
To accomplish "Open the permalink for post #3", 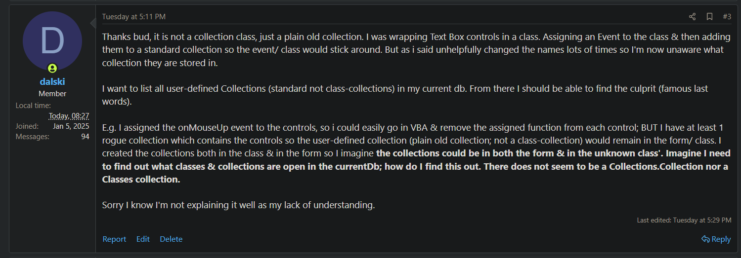I will (727, 17).
